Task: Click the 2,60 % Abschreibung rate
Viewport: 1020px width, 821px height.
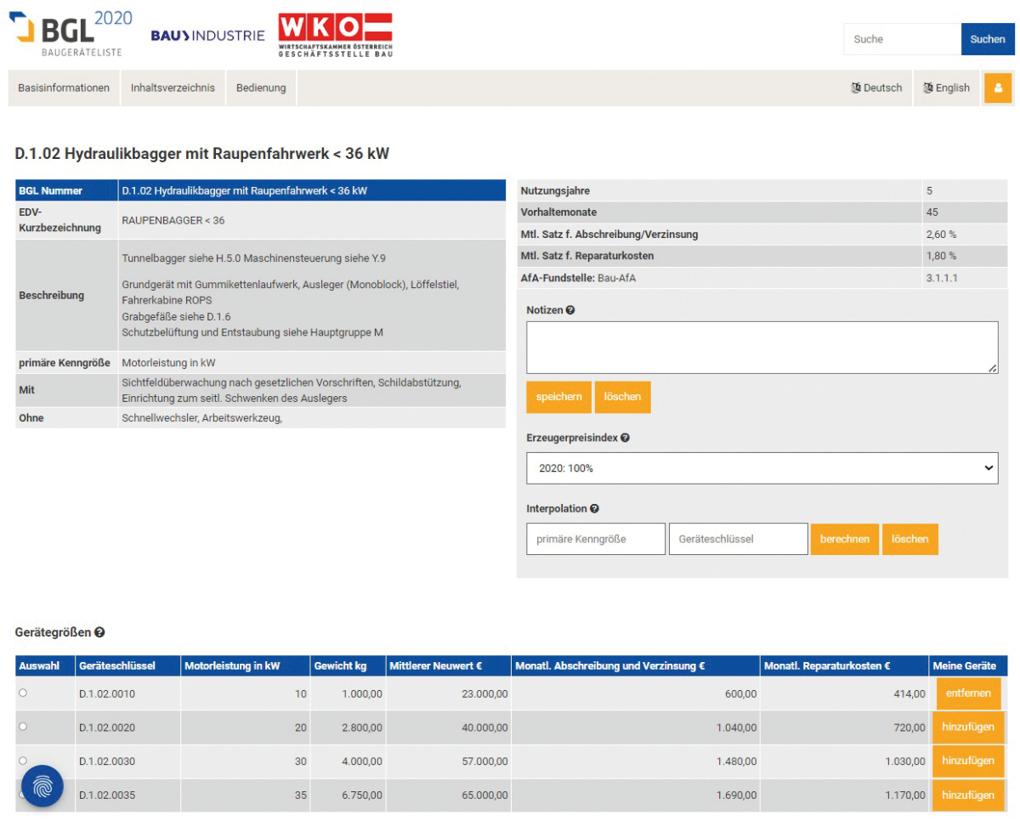Action: (941, 234)
